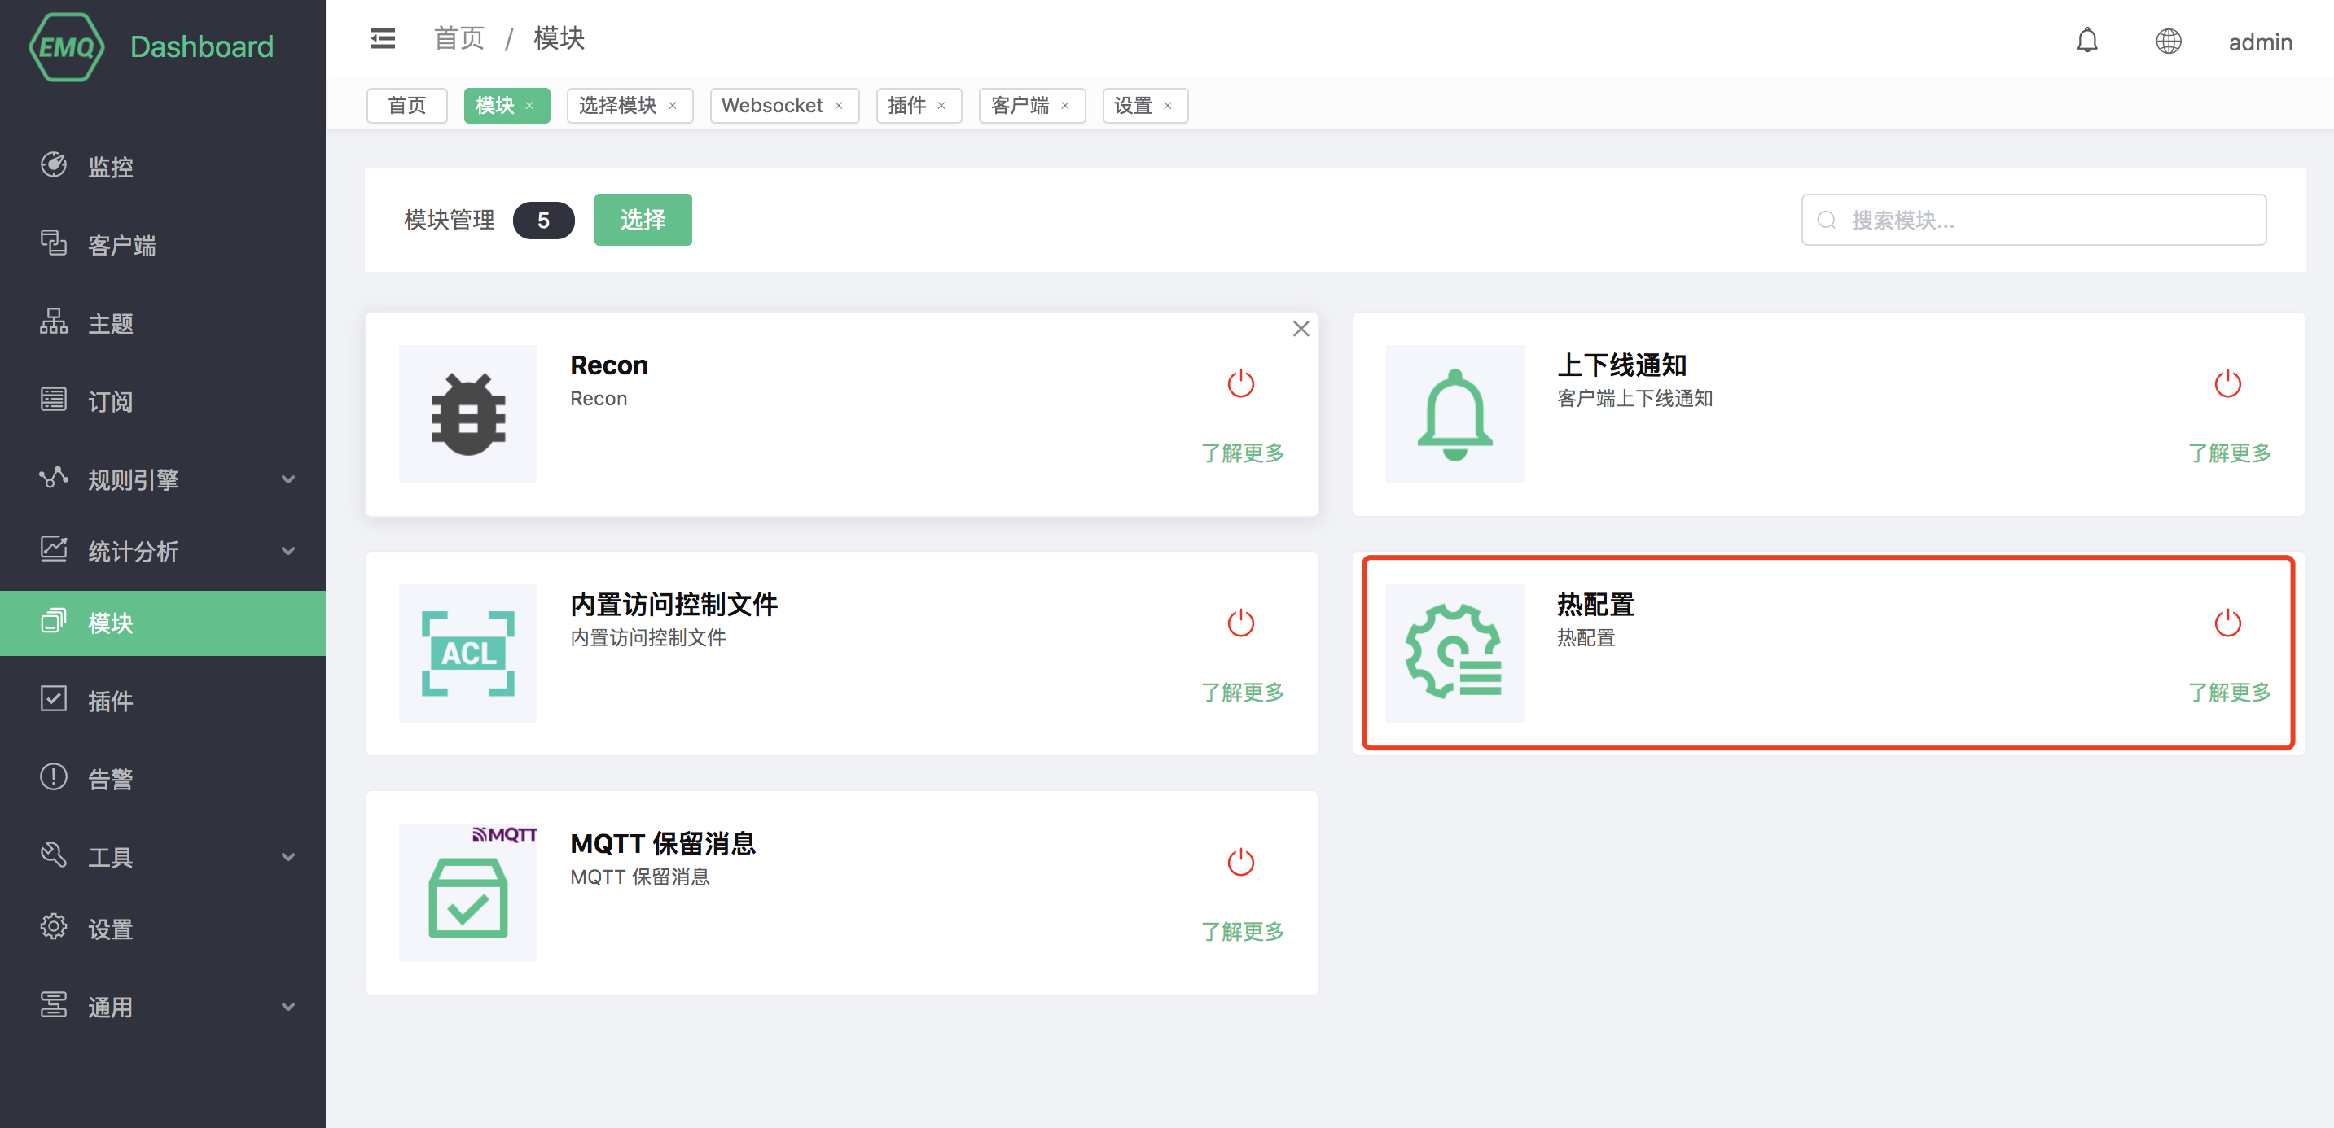Toggle power button for 热配置 module
This screenshot has height=1128, width=2334.
point(2227,623)
